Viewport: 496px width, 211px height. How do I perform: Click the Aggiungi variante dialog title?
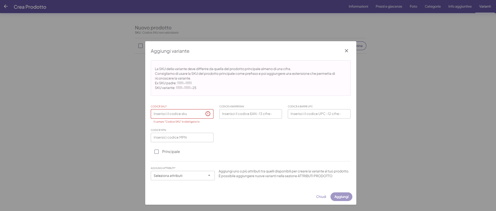[170, 51]
